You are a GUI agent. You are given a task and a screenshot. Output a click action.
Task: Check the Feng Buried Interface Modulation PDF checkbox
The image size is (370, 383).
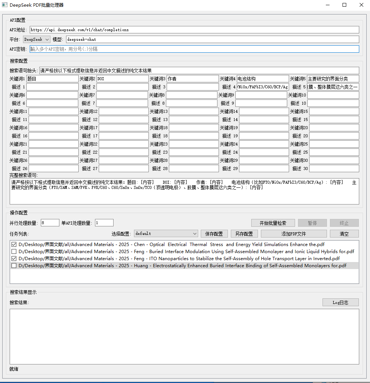pos(14,252)
